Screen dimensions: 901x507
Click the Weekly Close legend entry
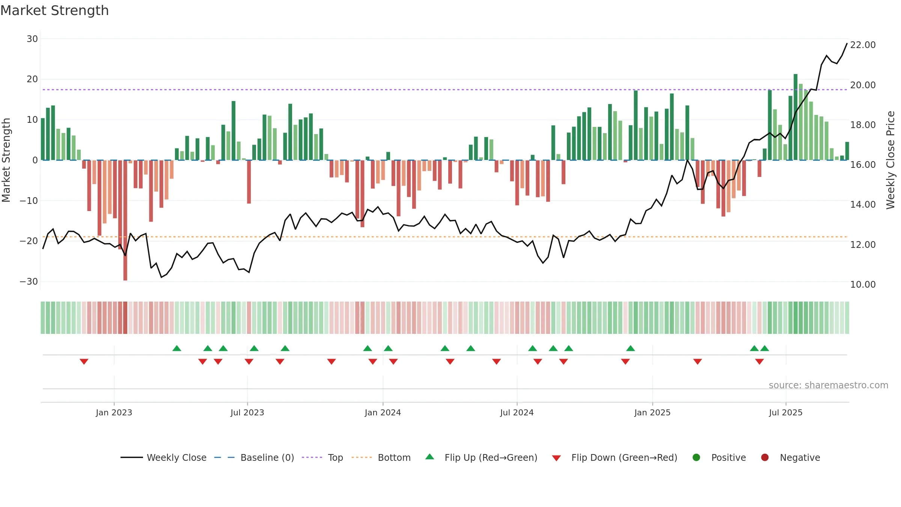pyautogui.click(x=163, y=457)
